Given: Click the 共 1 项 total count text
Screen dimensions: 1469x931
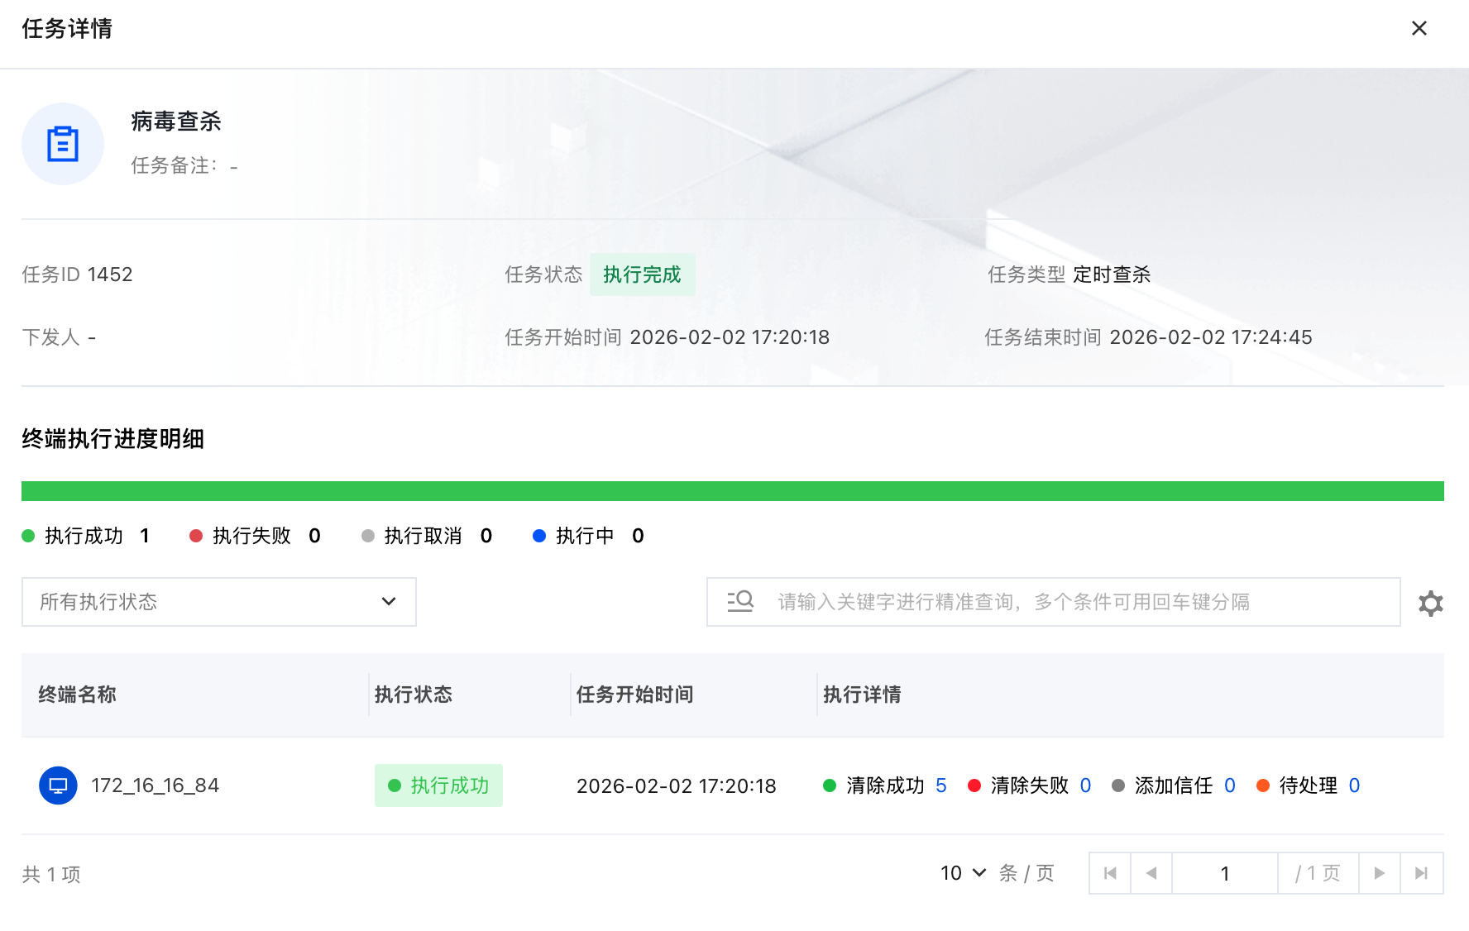Looking at the screenshot, I should (51, 874).
